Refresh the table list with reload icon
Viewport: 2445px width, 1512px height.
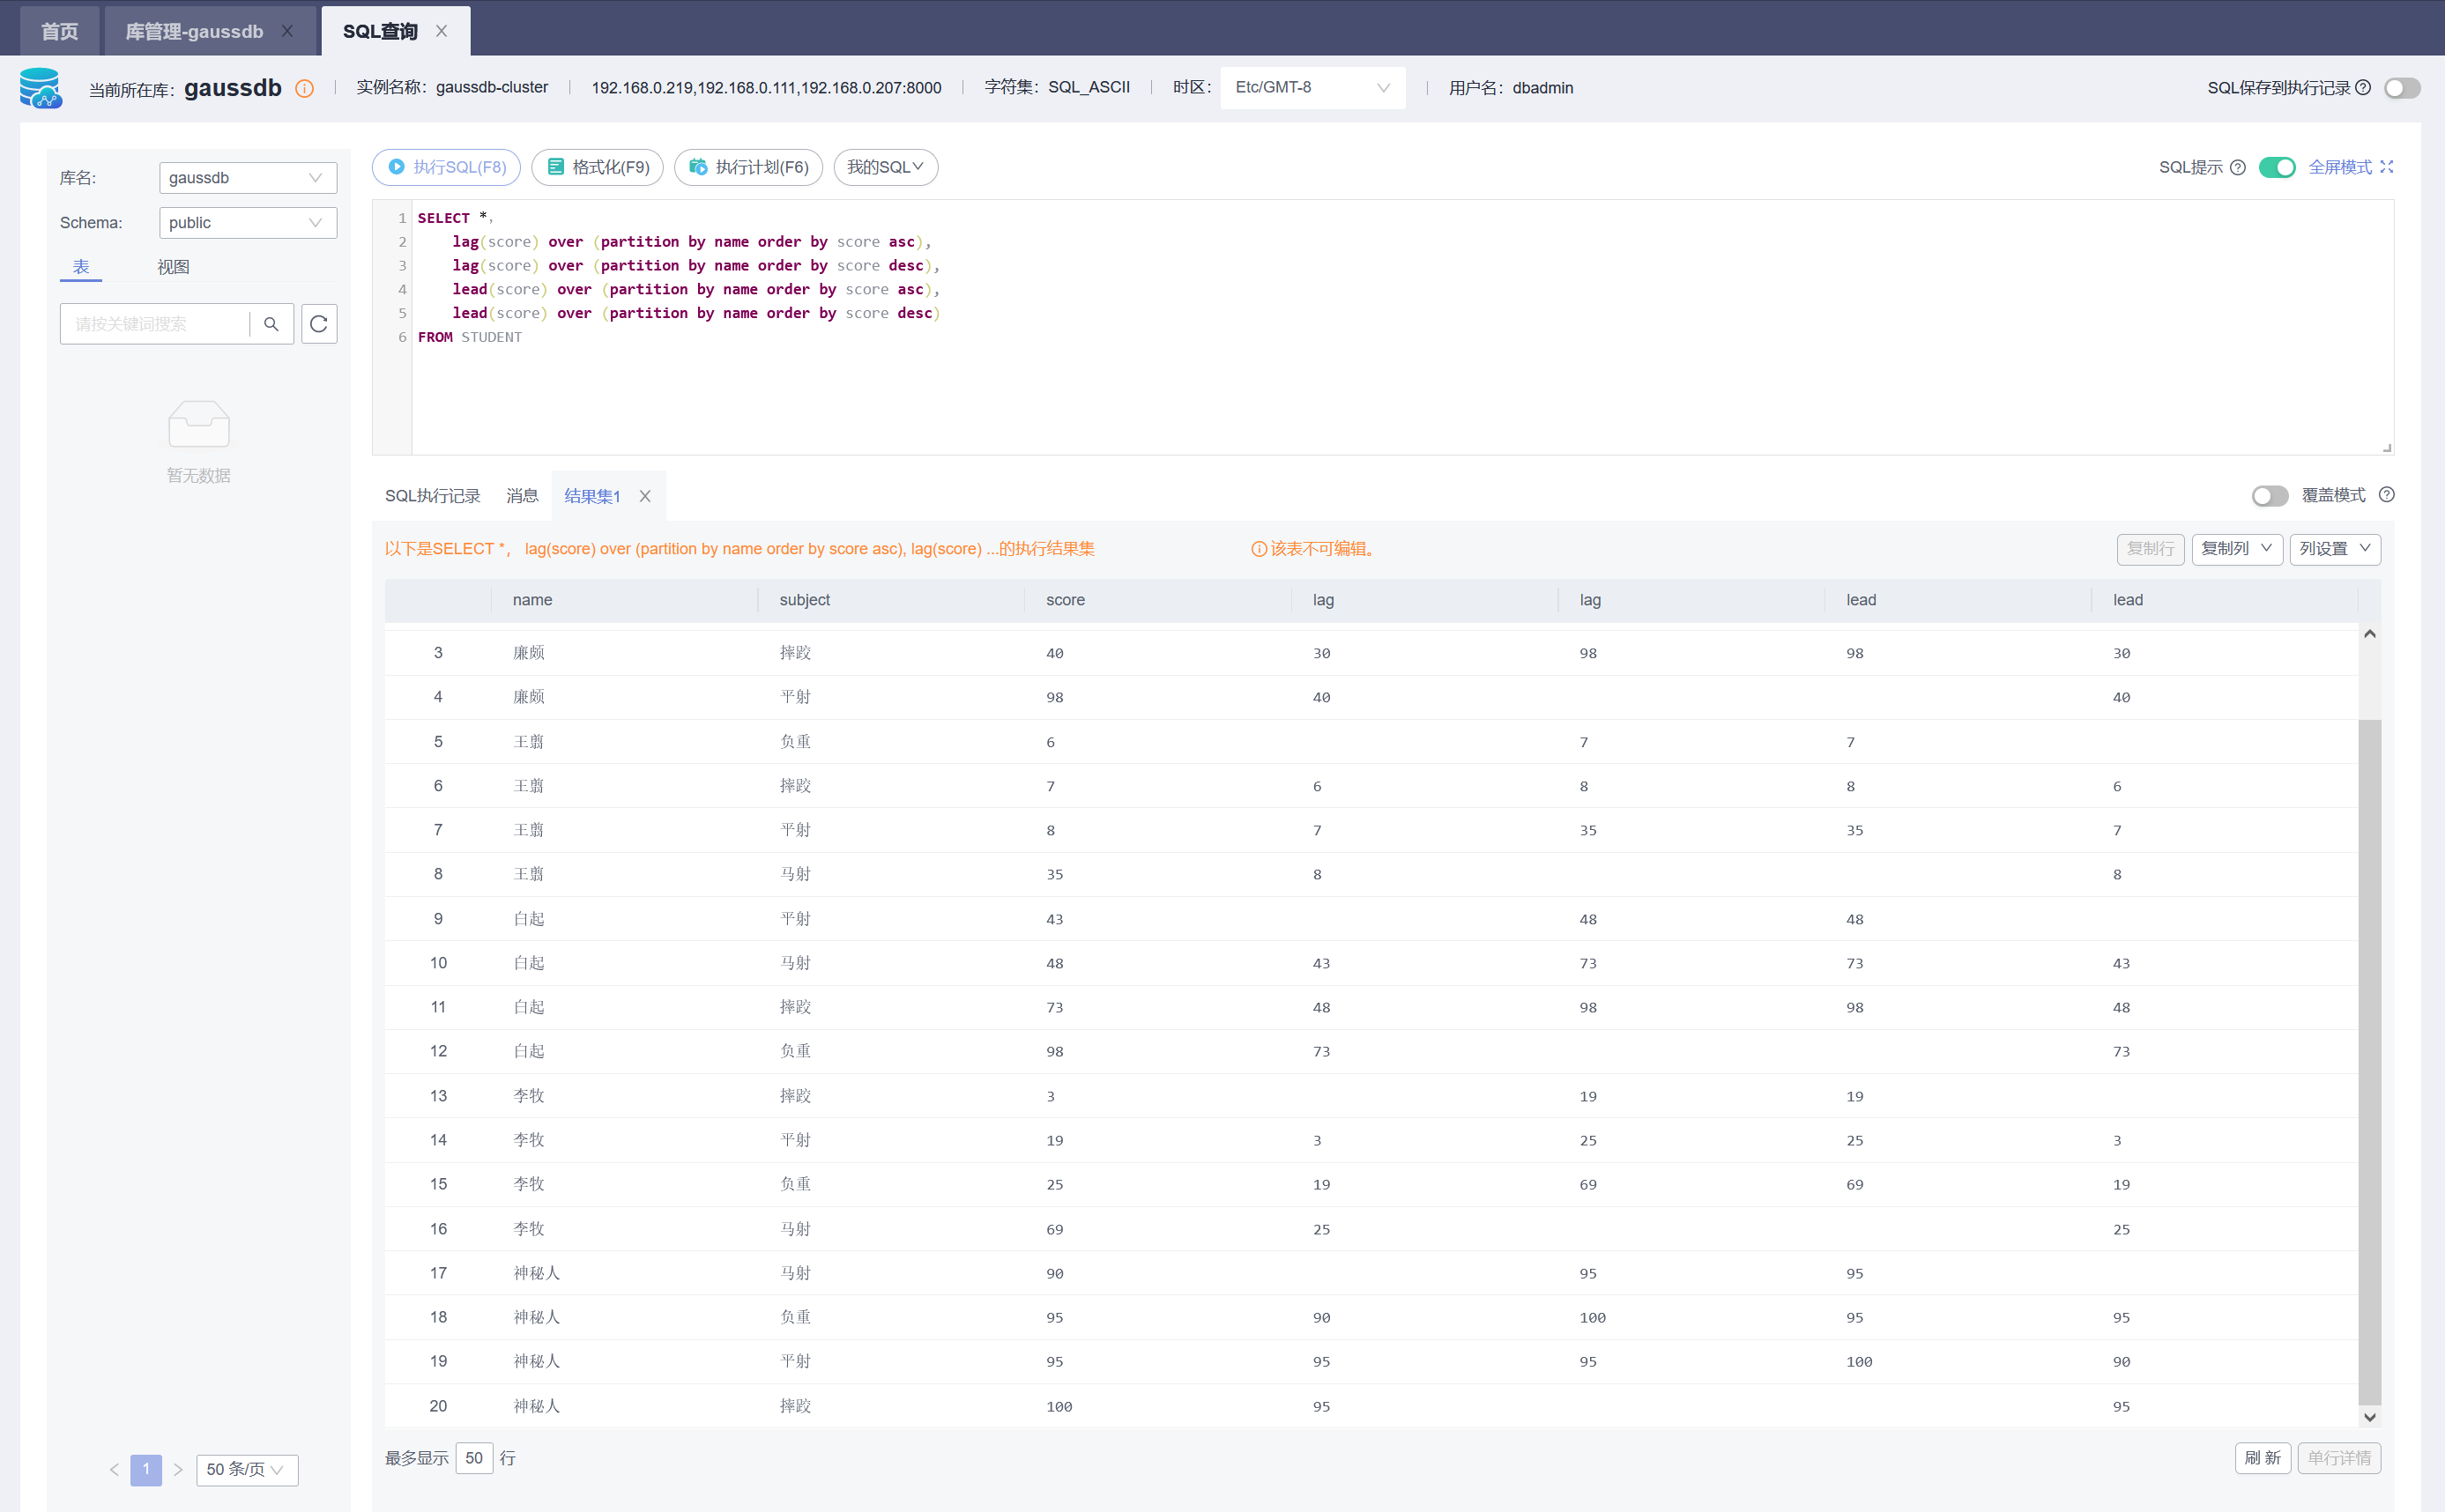(x=319, y=324)
